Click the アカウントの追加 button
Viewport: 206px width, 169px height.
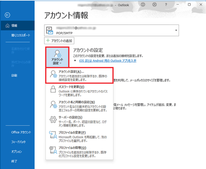pos(59,41)
